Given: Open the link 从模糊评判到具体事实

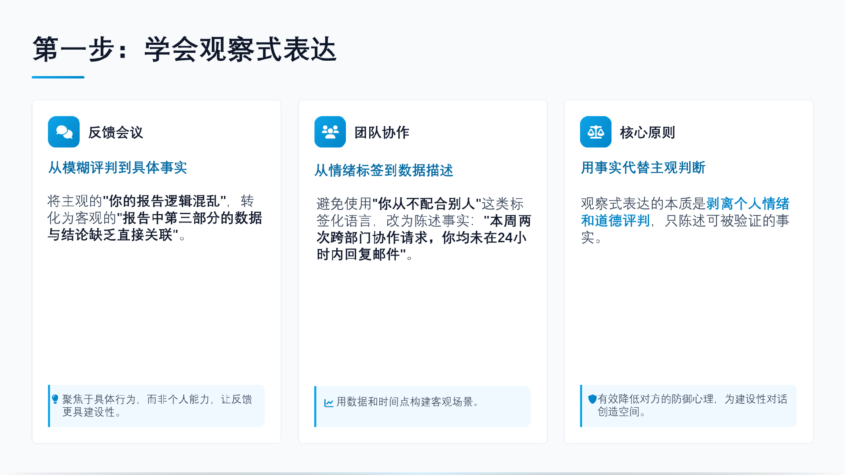Looking at the screenshot, I should [x=117, y=168].
